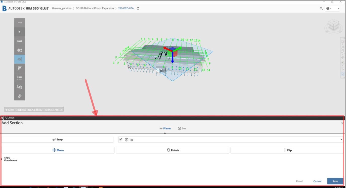
Task: Select the Views eye tool
Action: (19, 59)
